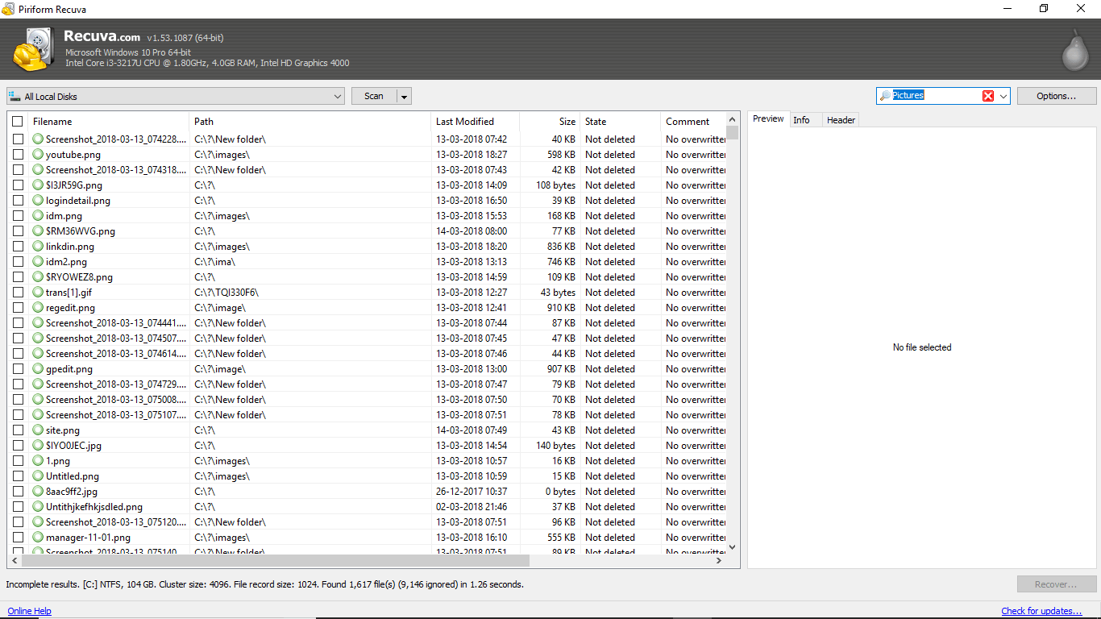Click the size value 910 KB

[x=561, y=308]
